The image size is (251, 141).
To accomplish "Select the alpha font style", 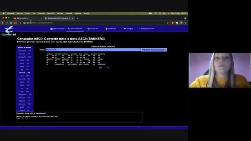I will coord(24,67).
